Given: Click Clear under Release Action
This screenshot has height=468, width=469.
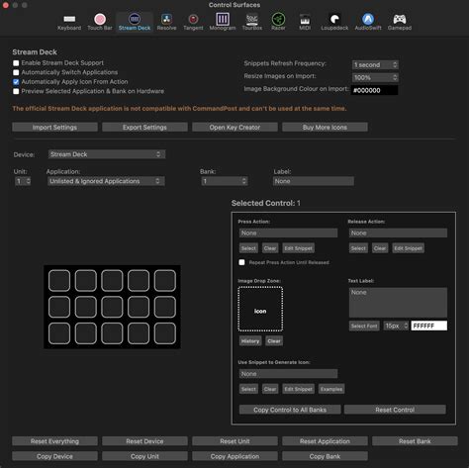Looking at the screenshot, I should 380,248.
